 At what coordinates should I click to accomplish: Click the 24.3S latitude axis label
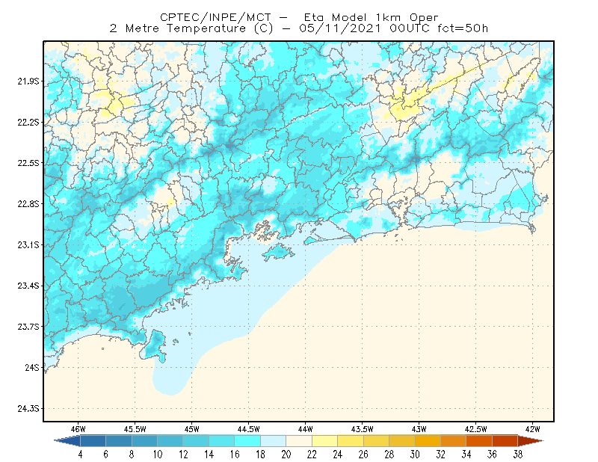[28, 408]
